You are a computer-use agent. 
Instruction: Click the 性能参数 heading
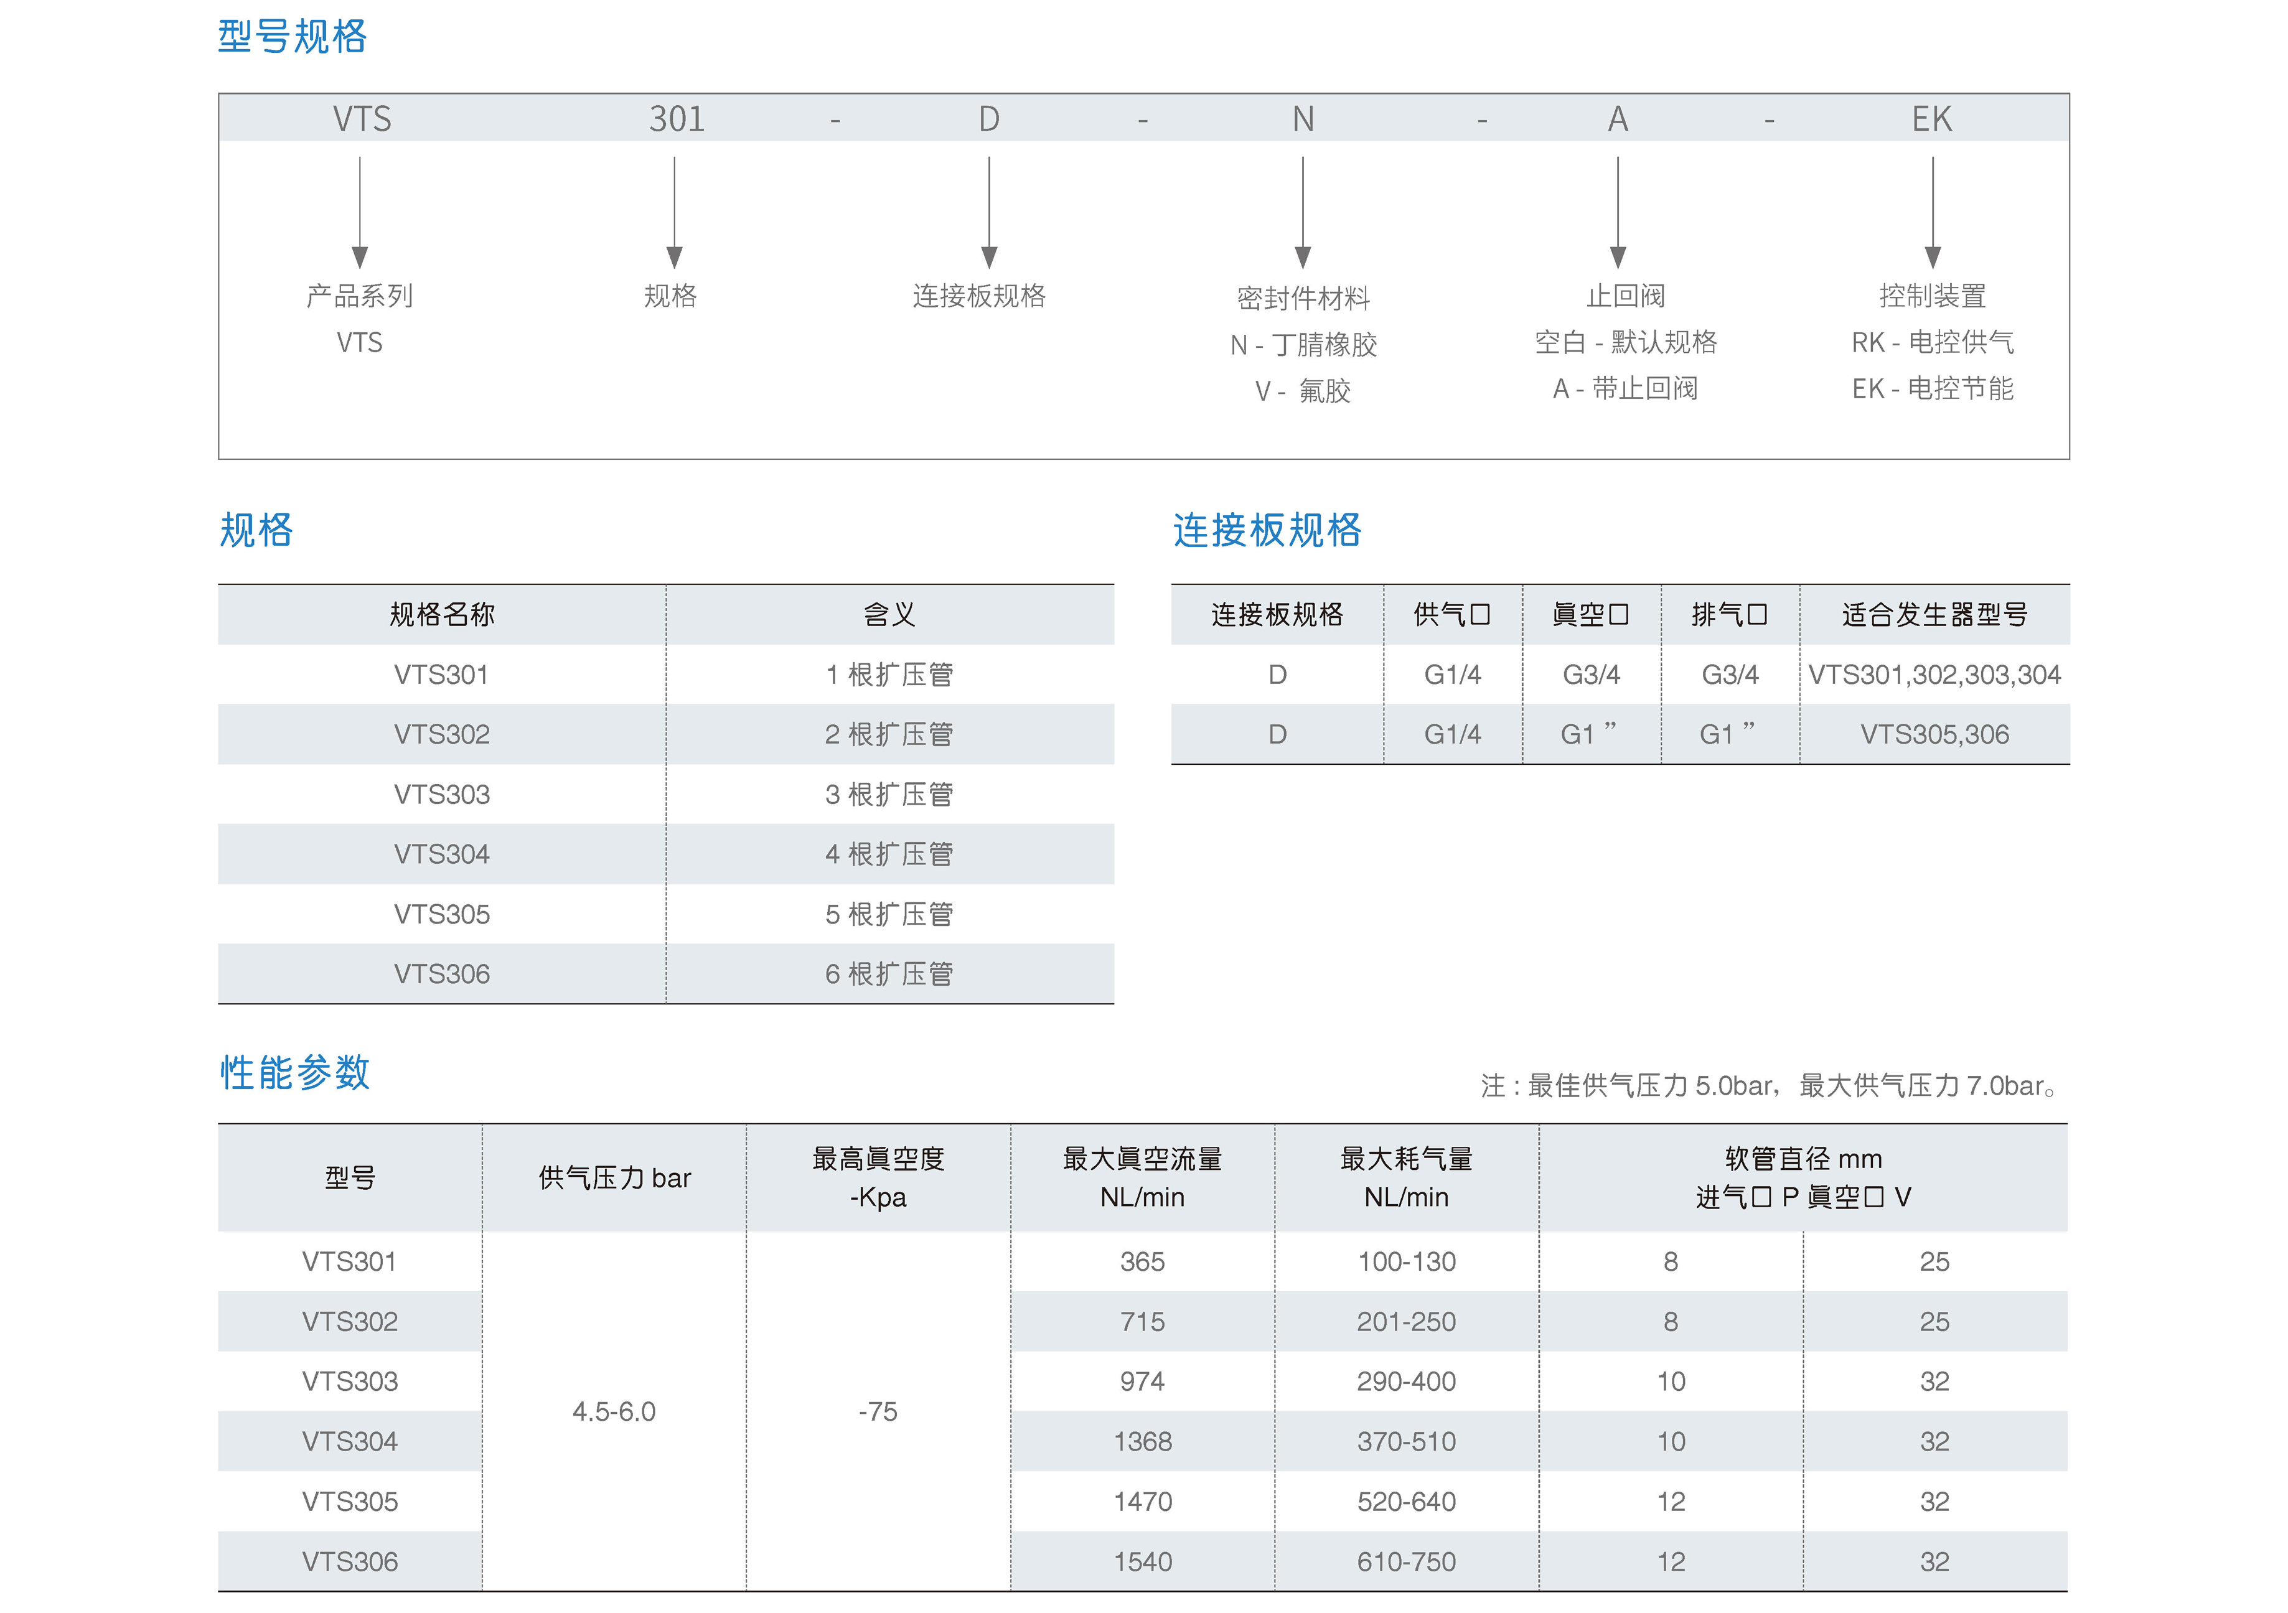coord(294,1073)
